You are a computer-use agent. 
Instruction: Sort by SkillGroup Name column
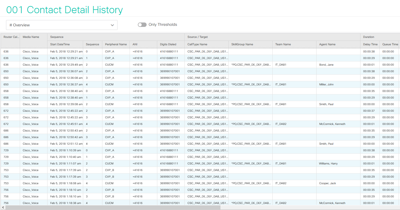pos(250,44)
